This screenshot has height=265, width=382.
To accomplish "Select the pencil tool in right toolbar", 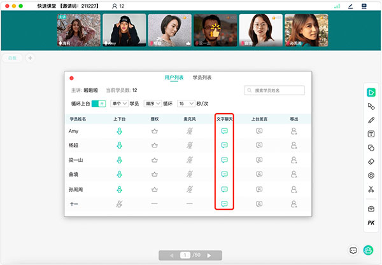I will click(x=371, y=120).
